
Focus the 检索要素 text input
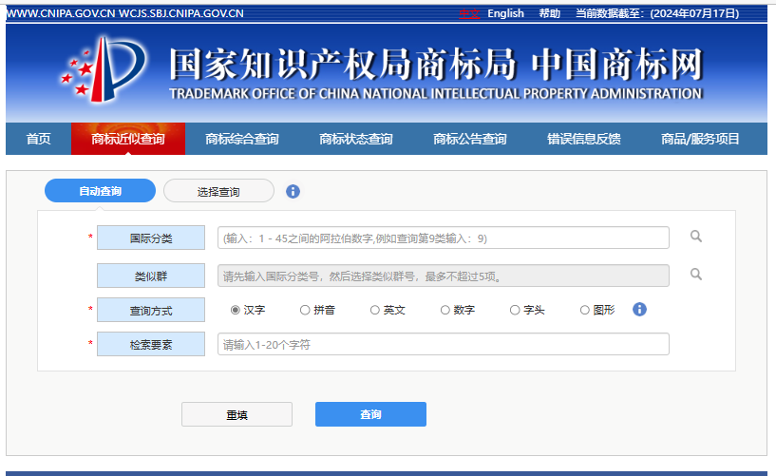[444, 344]
